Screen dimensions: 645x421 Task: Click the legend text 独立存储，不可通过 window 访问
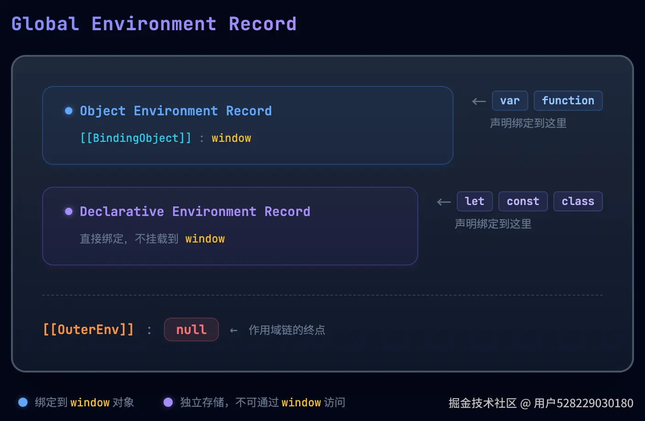262,402
